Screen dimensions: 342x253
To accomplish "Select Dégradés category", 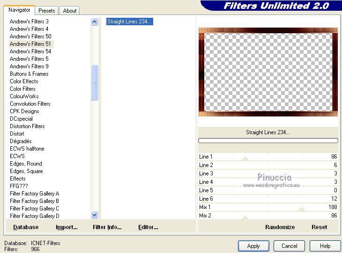I will coord(21,141).
